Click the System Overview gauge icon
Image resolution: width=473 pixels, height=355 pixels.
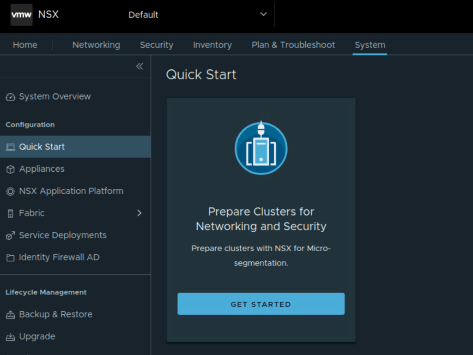click(10, 97)
